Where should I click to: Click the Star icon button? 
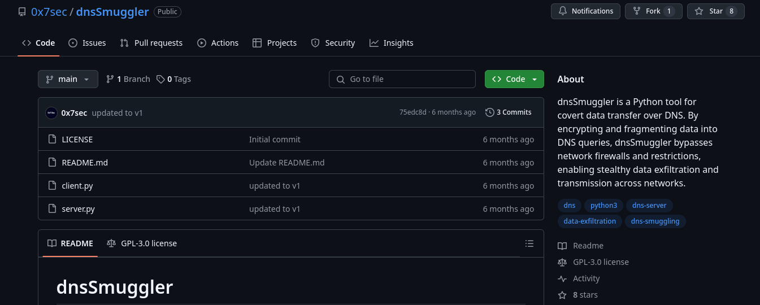pos(699,11)
